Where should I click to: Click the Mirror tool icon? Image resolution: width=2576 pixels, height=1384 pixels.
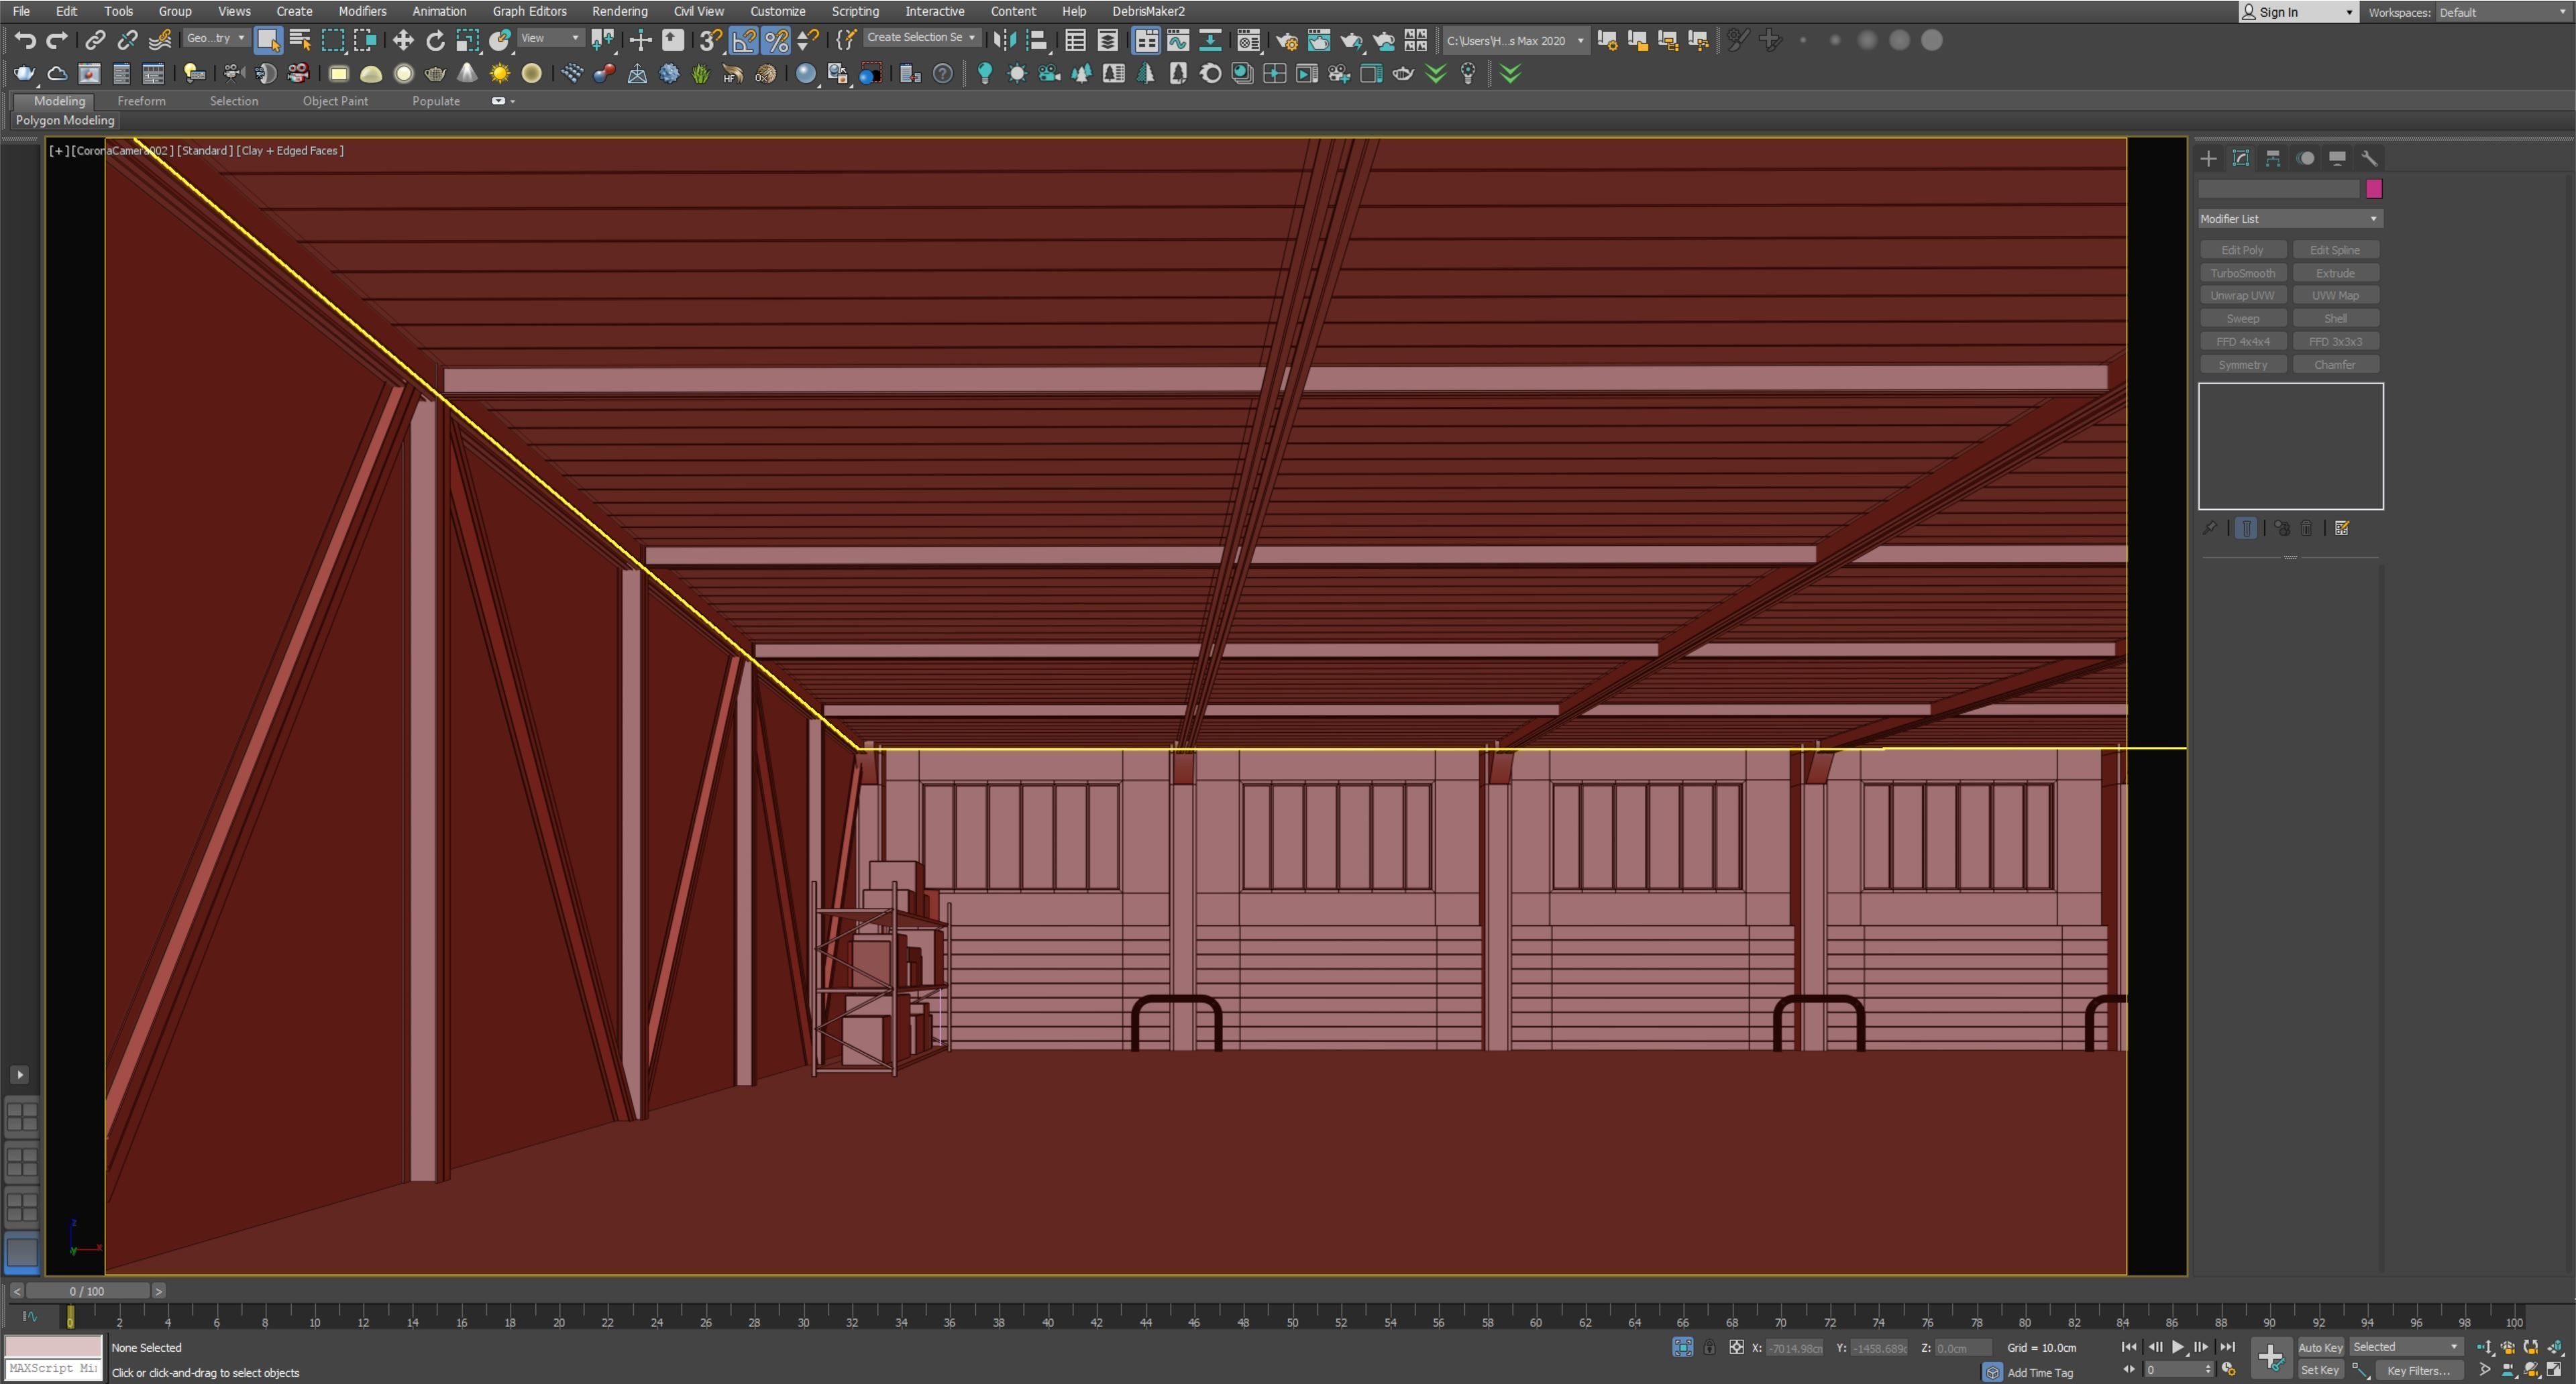pyautogui.click(x=1004, y=40)
